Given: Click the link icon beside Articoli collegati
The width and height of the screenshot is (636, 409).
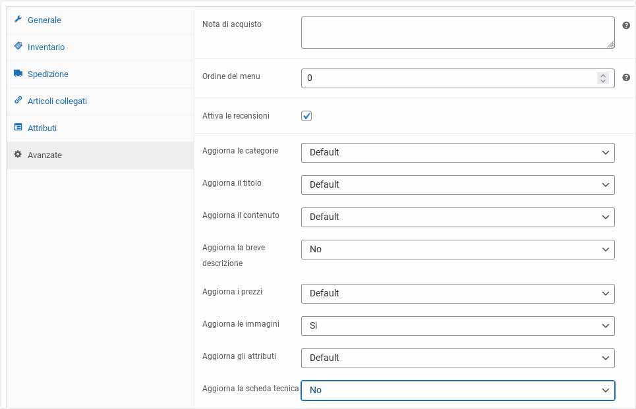Looking at the screenshot, I should coord(18,101).
